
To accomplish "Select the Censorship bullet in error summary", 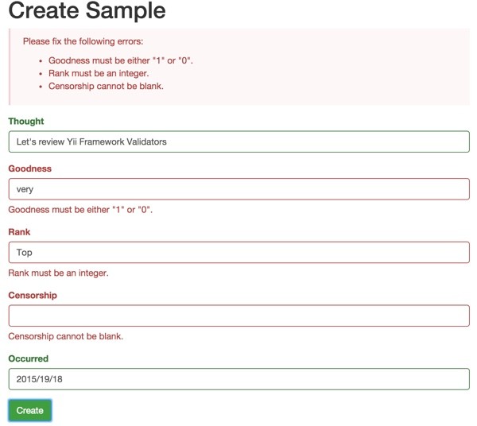I will (106, 86).
